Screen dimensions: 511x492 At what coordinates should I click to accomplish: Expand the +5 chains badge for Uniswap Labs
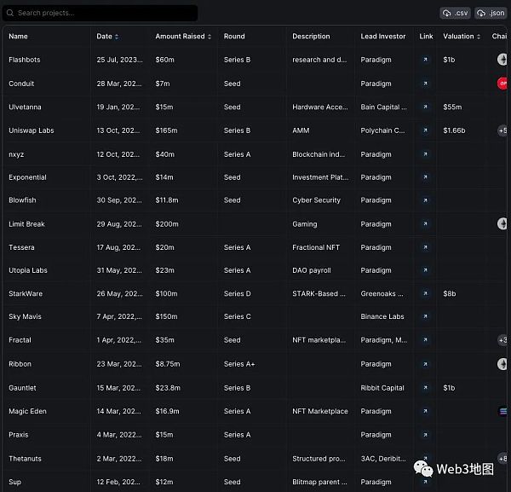[x=502, y=130]
